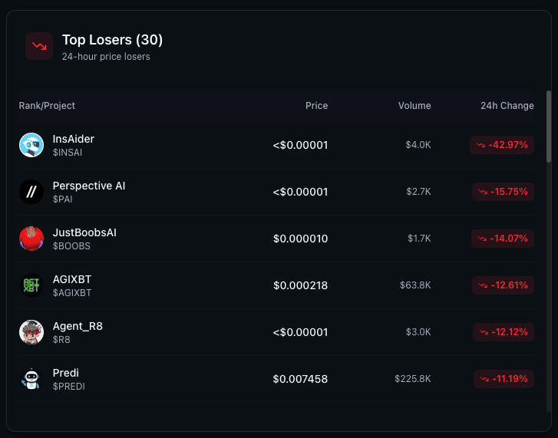Select the JustBoobsAI red avatar icon
Image resolution: width=558 pixels, height=438 pixels.
point(31,239)
